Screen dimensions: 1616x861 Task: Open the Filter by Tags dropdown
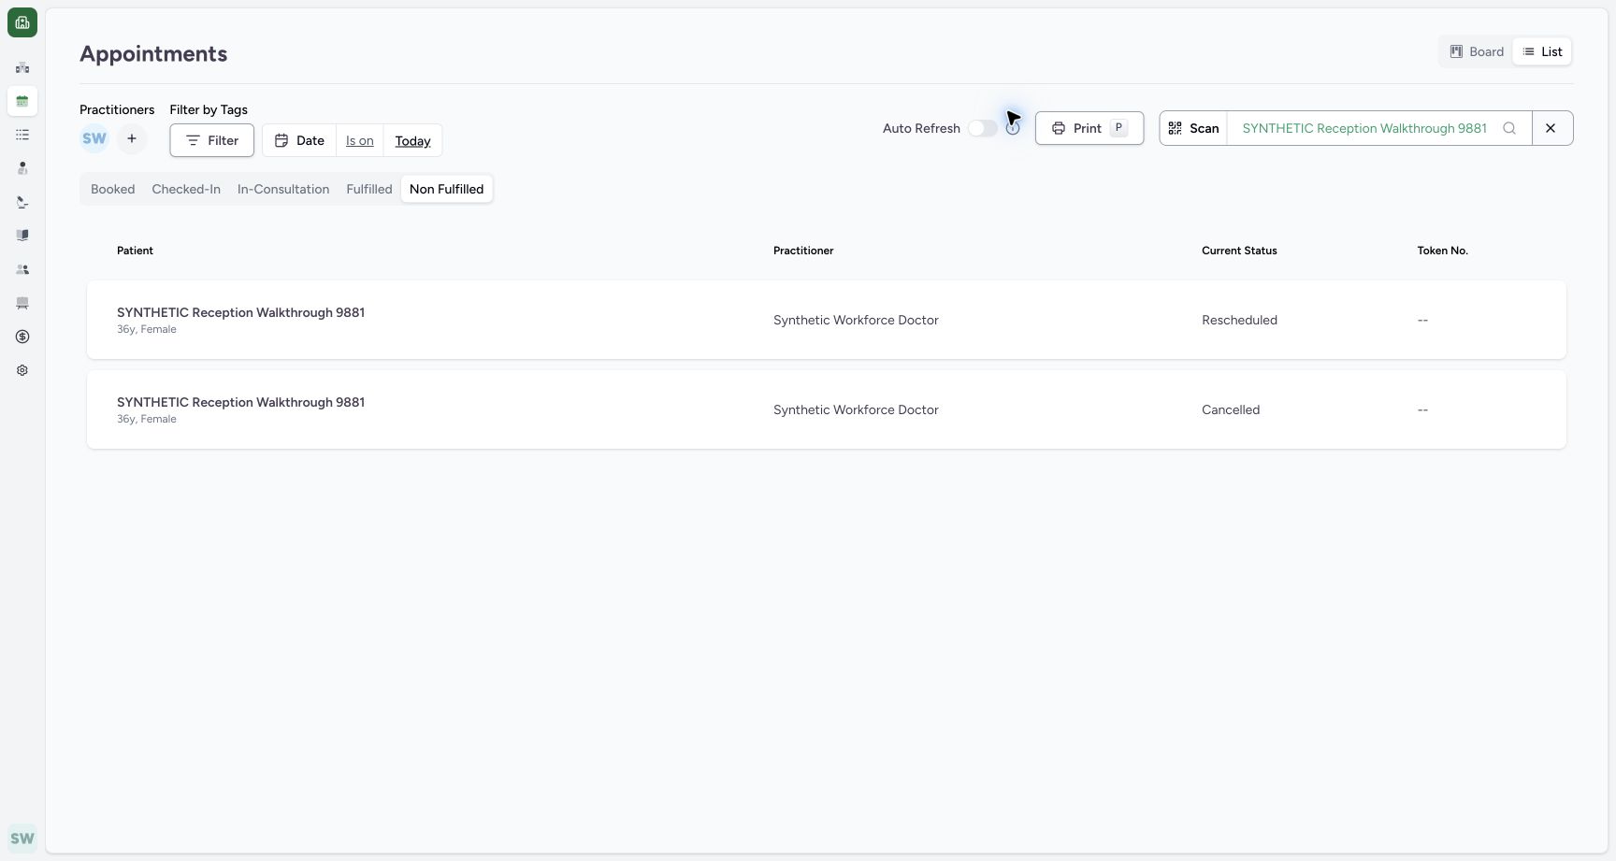211,140
